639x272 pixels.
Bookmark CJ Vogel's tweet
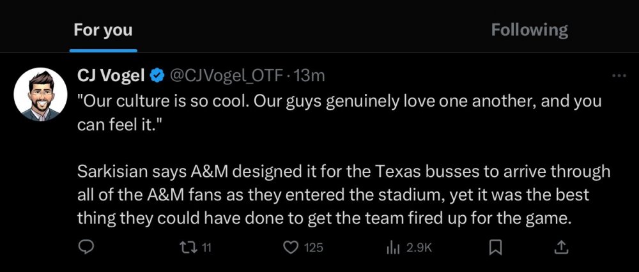496,247
